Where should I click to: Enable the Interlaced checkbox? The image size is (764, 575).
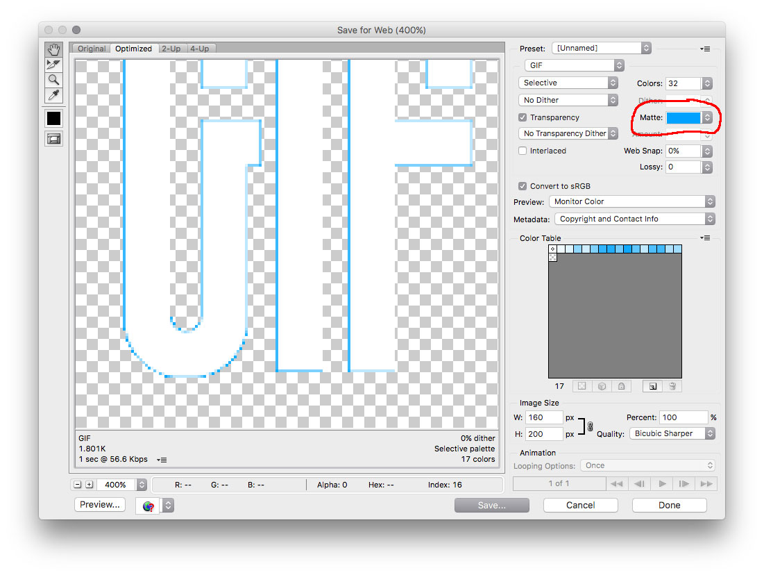click(523, 151)
